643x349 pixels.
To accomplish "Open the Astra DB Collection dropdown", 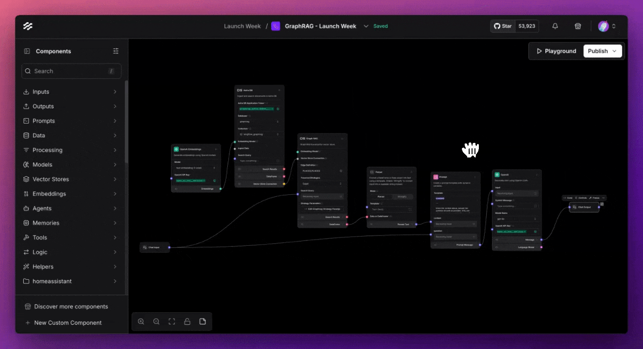I will [x=259, y=134].
